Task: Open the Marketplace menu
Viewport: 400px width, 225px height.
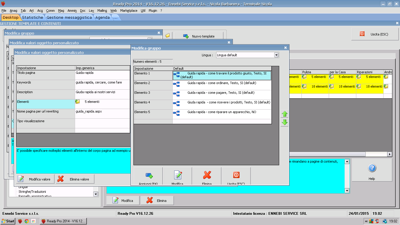Action: [129, 11]
